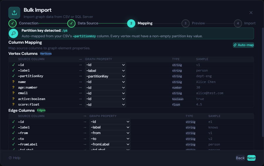Click the boolean type badge
The image size is (264, 166).
pos(178,99)
